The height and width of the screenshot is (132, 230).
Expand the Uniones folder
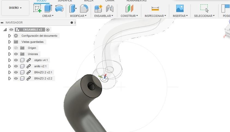tap(10, 54)
